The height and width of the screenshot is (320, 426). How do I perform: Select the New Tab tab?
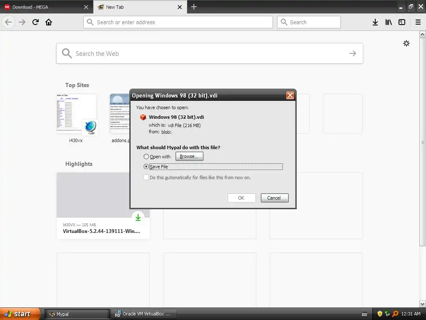(140, 7)
